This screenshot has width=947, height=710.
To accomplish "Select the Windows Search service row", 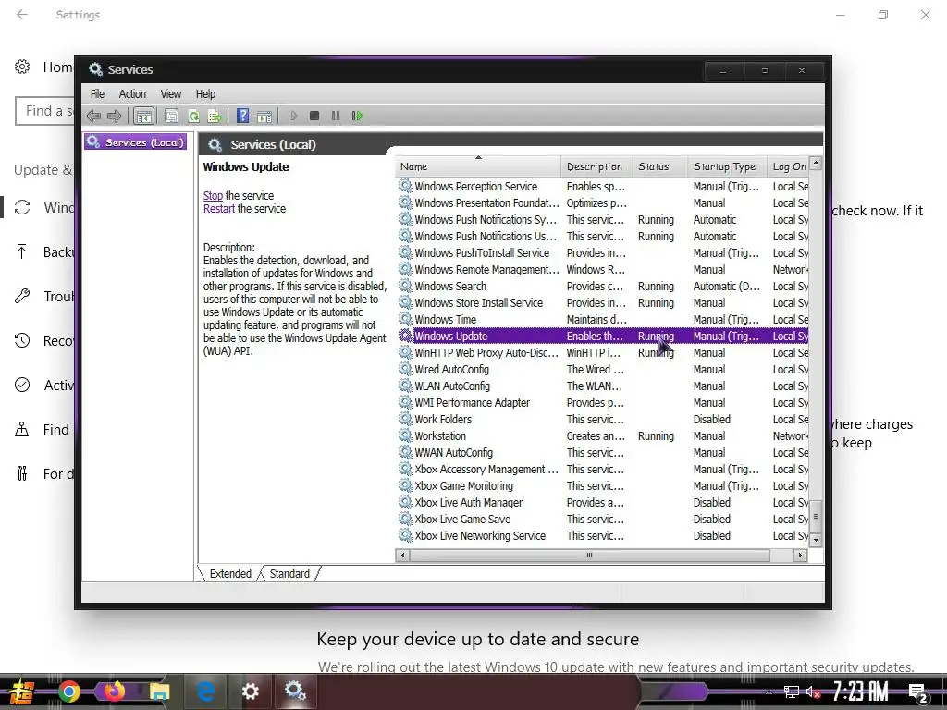I will tap(603, 287).
